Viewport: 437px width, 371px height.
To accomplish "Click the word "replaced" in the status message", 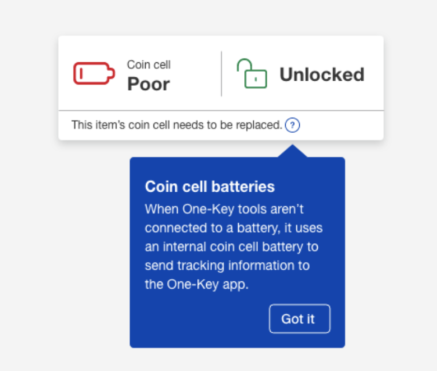I will tap(259, 125).
